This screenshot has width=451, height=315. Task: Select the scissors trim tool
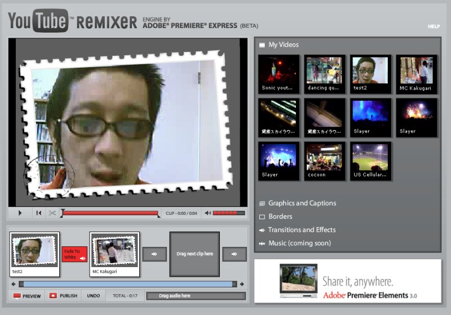click(x=52, y=213)
